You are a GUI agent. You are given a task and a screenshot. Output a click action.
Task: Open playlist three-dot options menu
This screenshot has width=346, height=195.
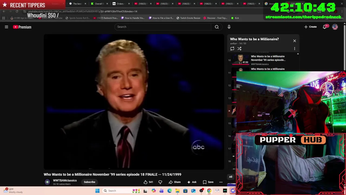295,49
